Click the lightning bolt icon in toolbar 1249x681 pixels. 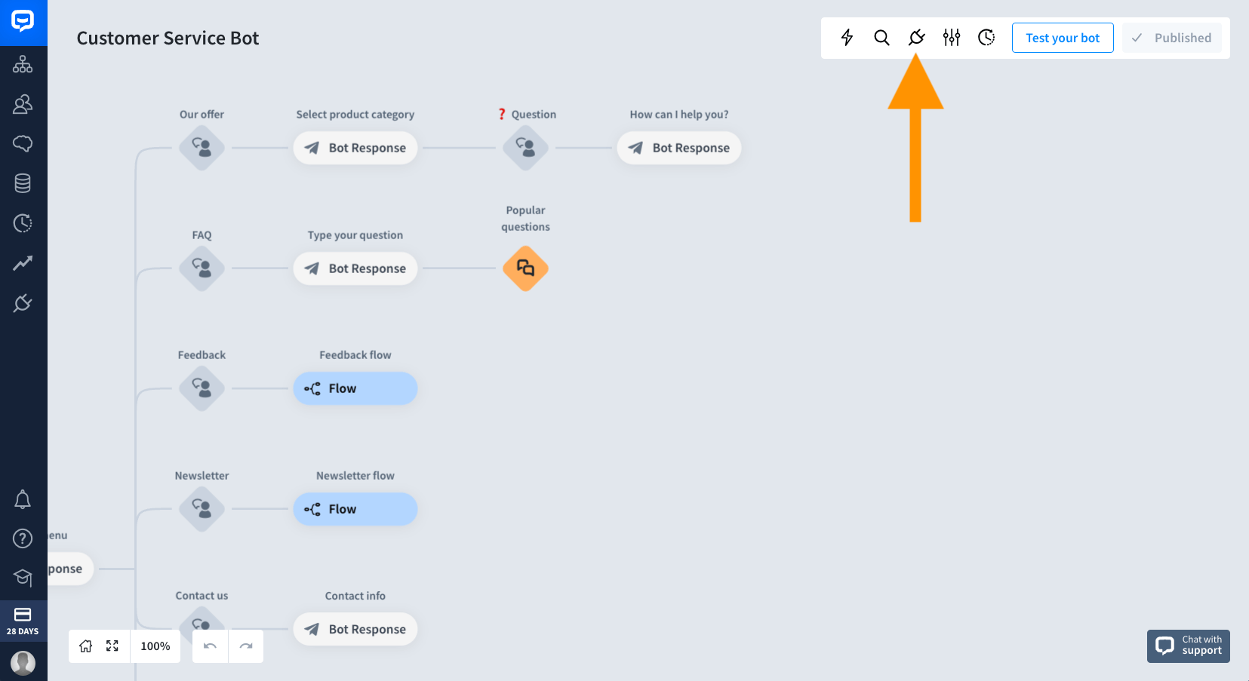click(847, 38)
